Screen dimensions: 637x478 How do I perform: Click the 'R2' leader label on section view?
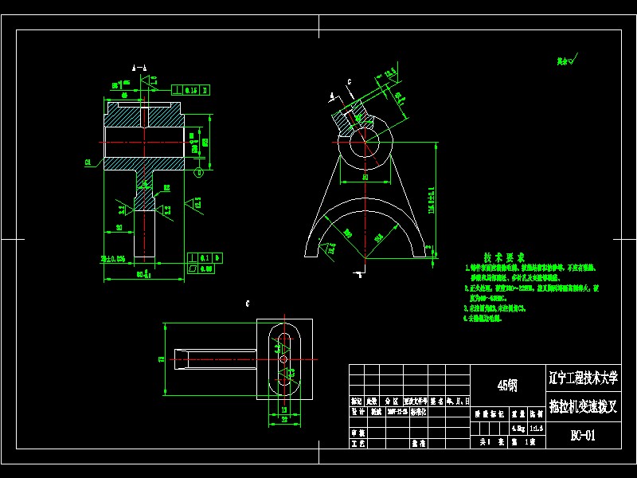pyautogui.click(x=166, y=188)
